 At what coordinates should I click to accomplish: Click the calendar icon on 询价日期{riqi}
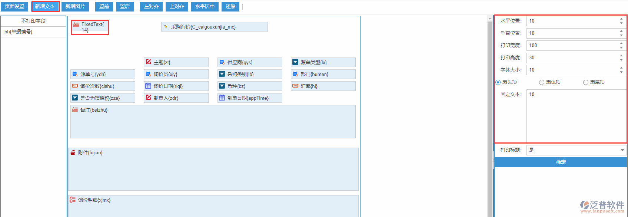pyautogui.click(x=148, y=86)
